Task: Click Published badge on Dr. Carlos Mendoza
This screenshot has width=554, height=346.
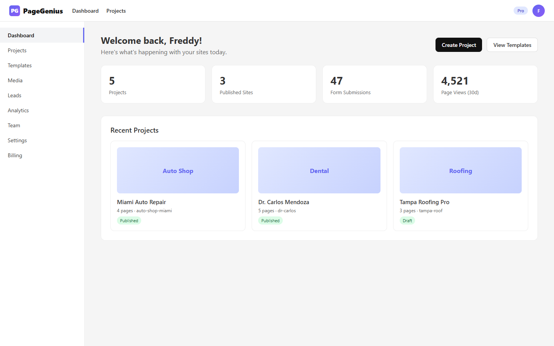Action: [x=270, y=221]
